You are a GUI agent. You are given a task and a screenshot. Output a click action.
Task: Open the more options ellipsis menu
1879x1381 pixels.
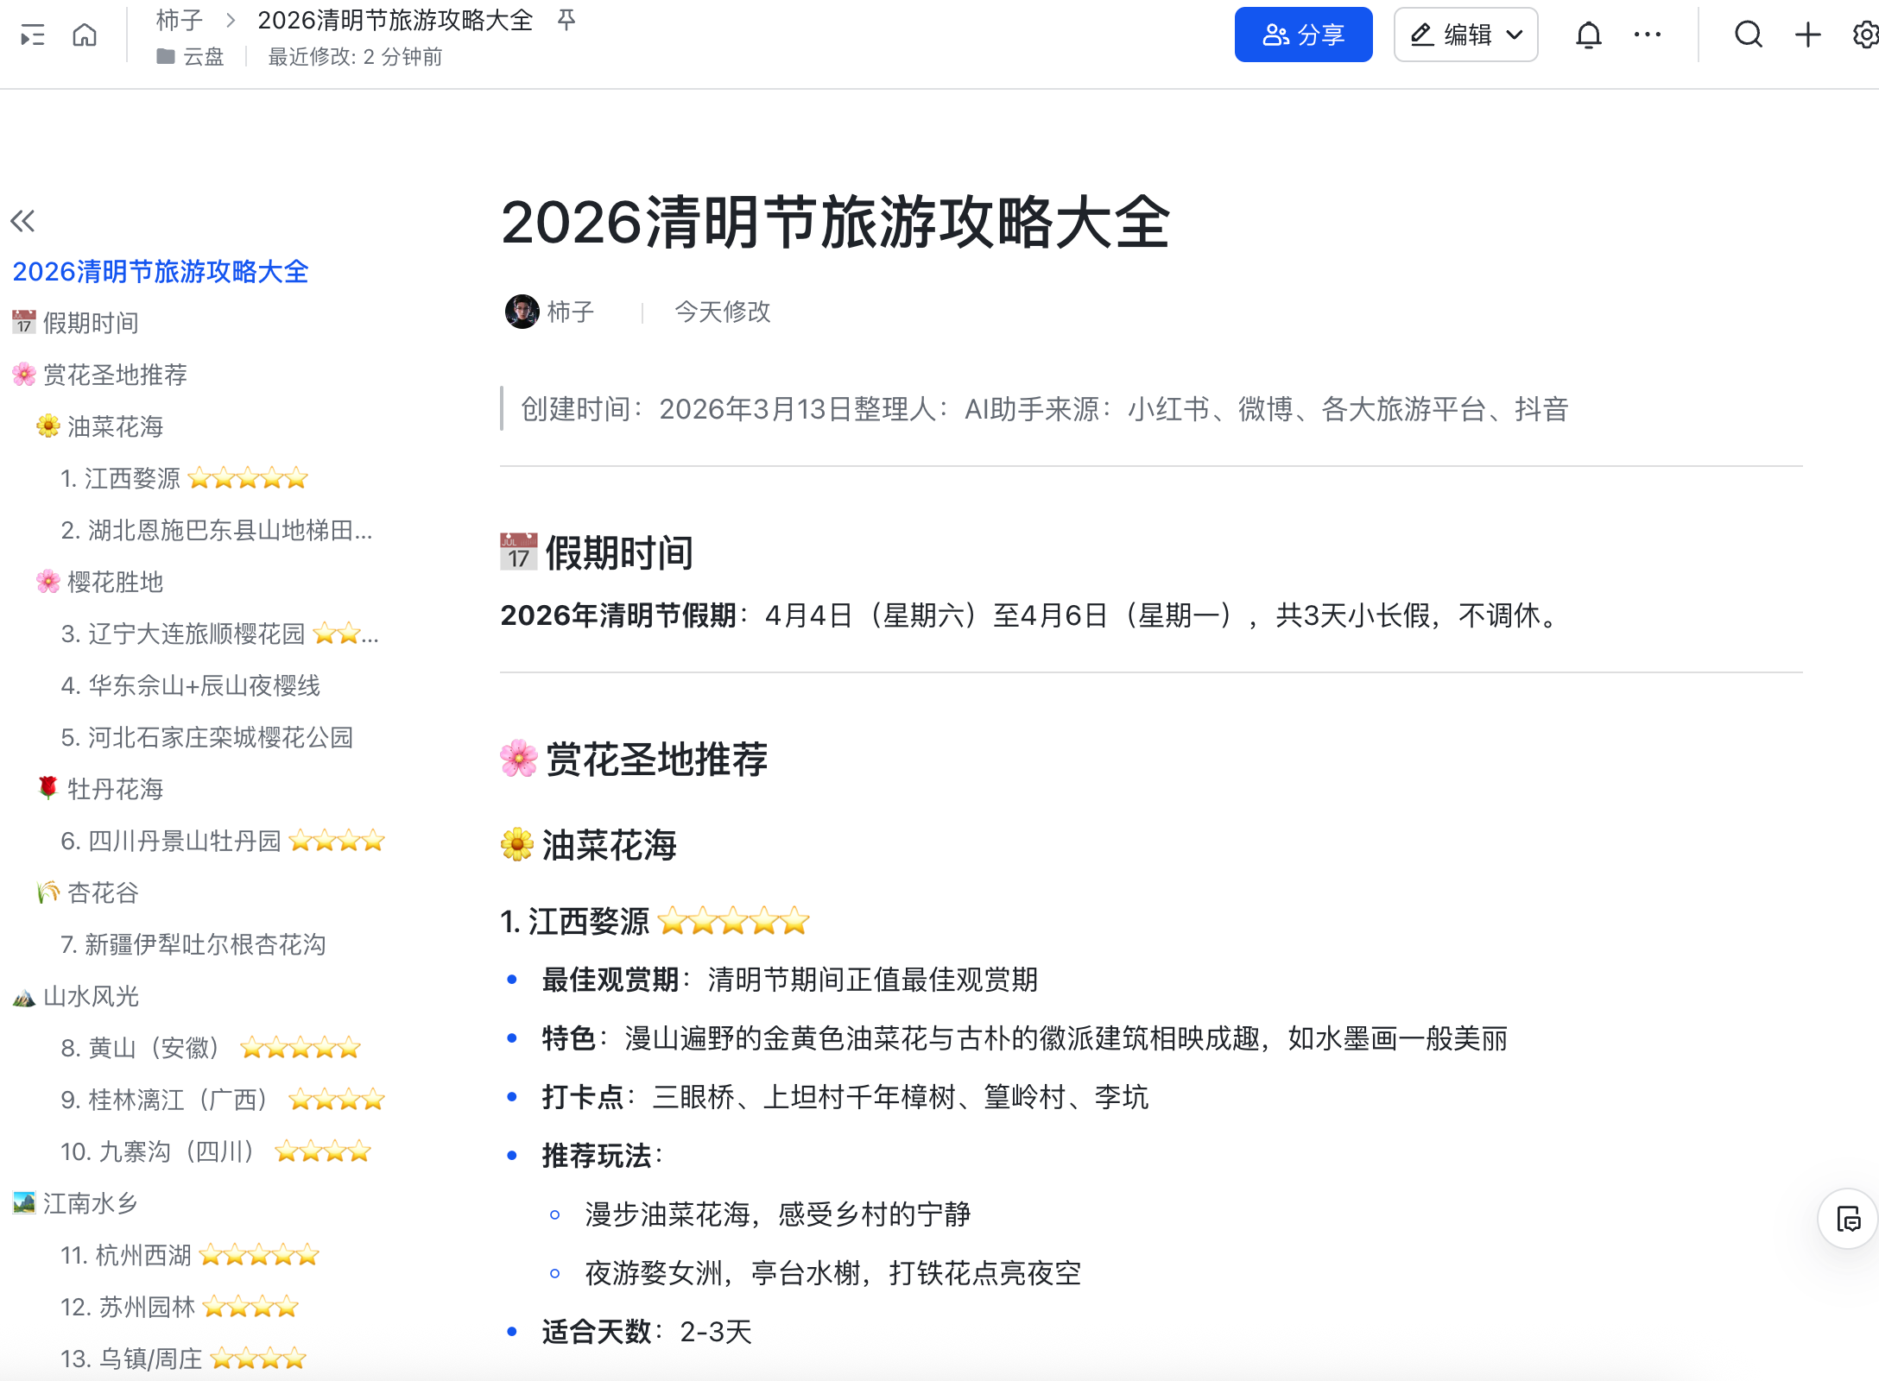coord(1647,35)
